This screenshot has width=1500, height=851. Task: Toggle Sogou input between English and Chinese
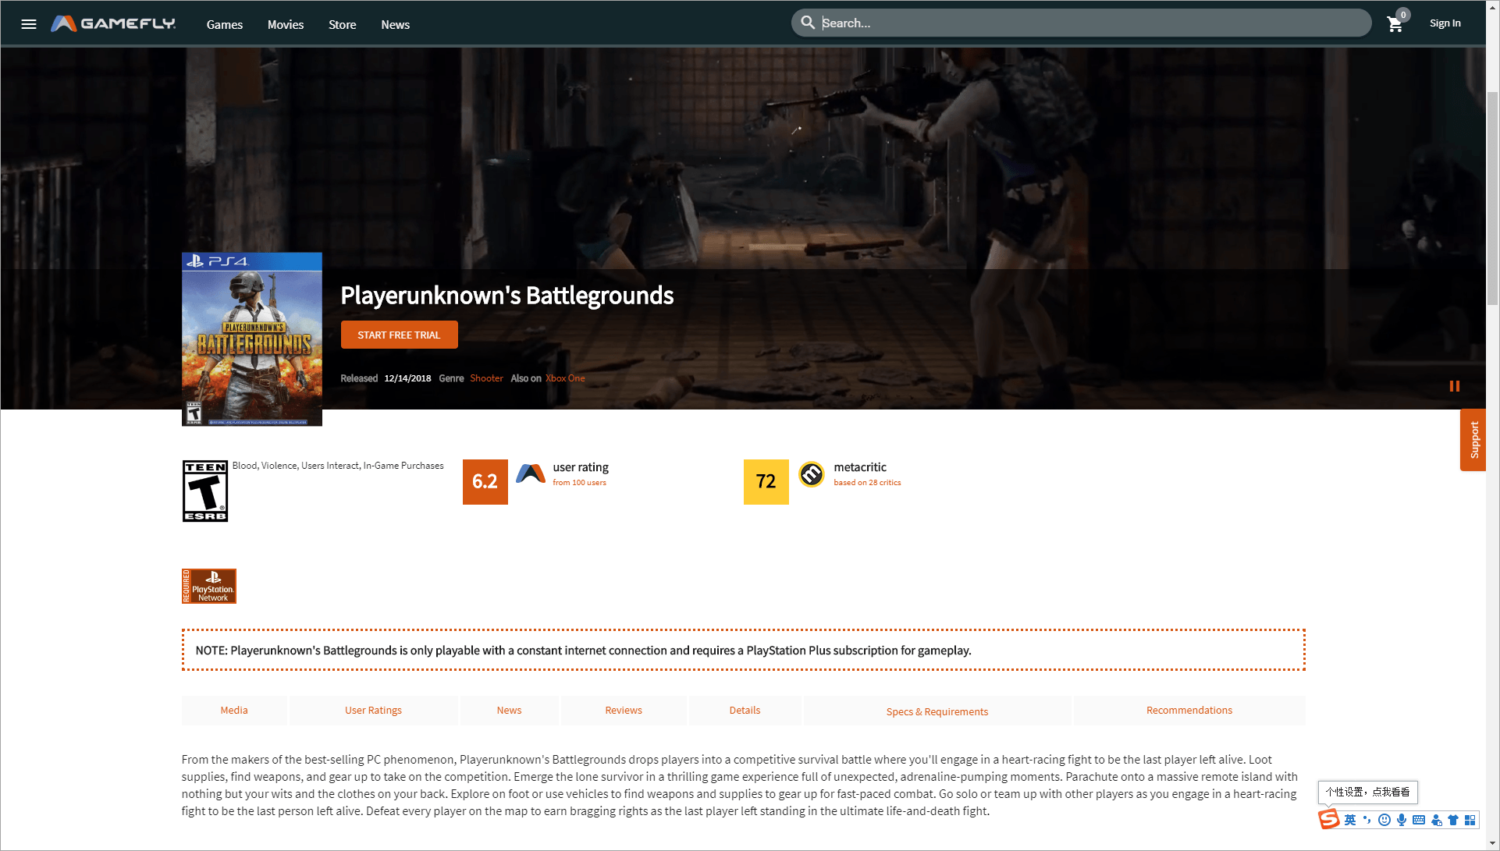pyautogui.click(x=1350, y=820)
